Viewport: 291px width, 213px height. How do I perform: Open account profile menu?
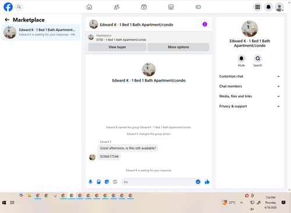tap(279, 7)
